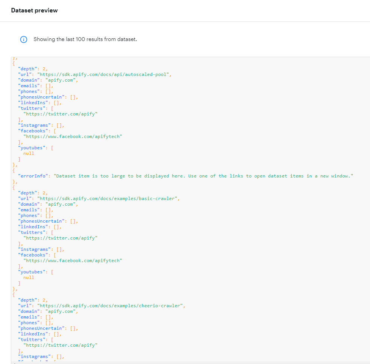Image resolution: width=370 pixels, height=364 pixels.
Task: Click the twitter link in the basic-crawler record
Action: pyautogui.click(x=61, y=238)
